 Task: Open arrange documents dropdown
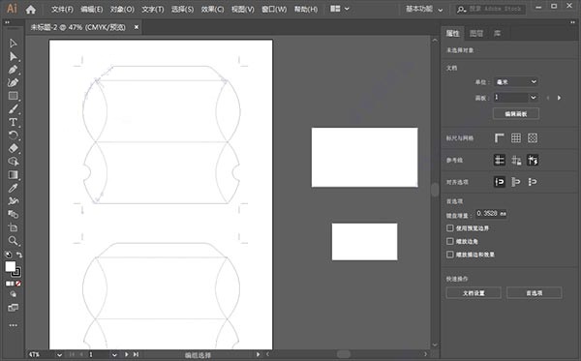(x=340, y=9)
